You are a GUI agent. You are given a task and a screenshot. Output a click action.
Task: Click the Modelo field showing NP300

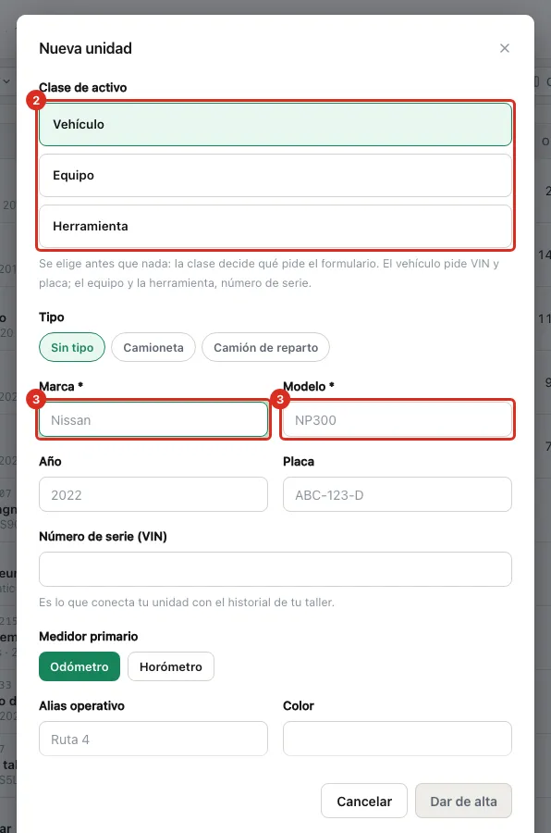[397, 419]
